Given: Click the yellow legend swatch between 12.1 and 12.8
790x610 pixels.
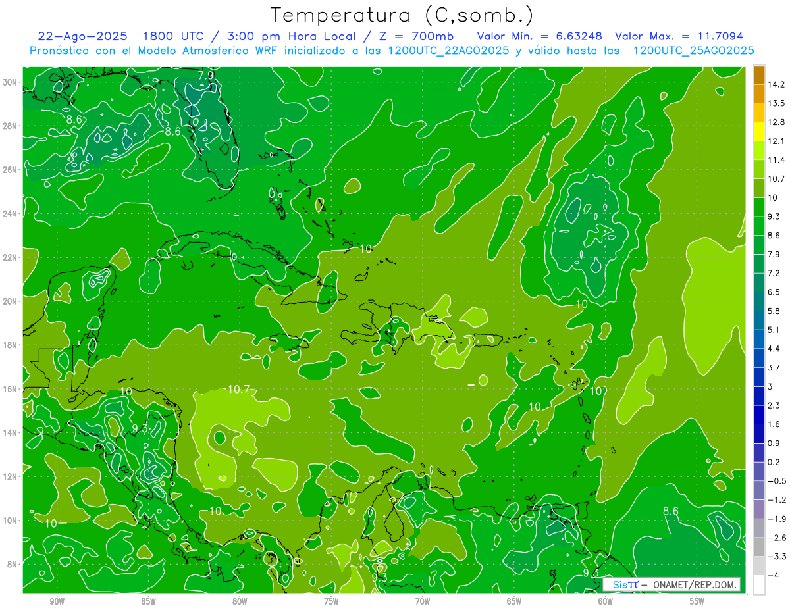Looking at the screenshot, I should pos(759,131).
